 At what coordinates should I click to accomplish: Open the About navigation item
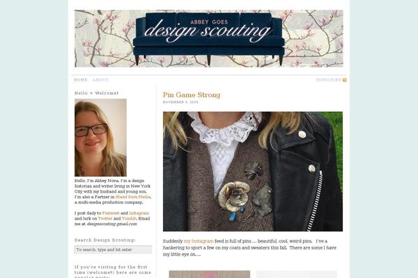coord(100,80)
